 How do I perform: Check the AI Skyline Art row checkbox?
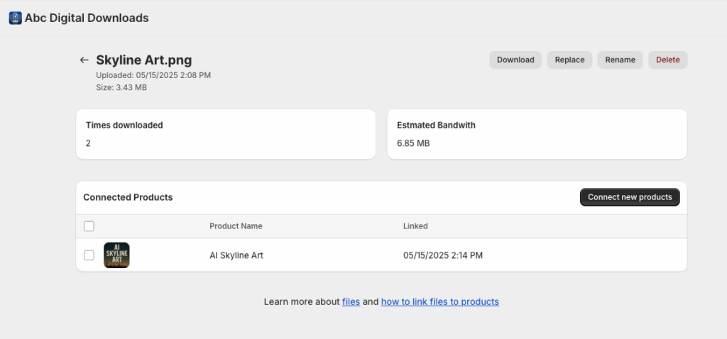pyautogui.click(x=89, y=255)
